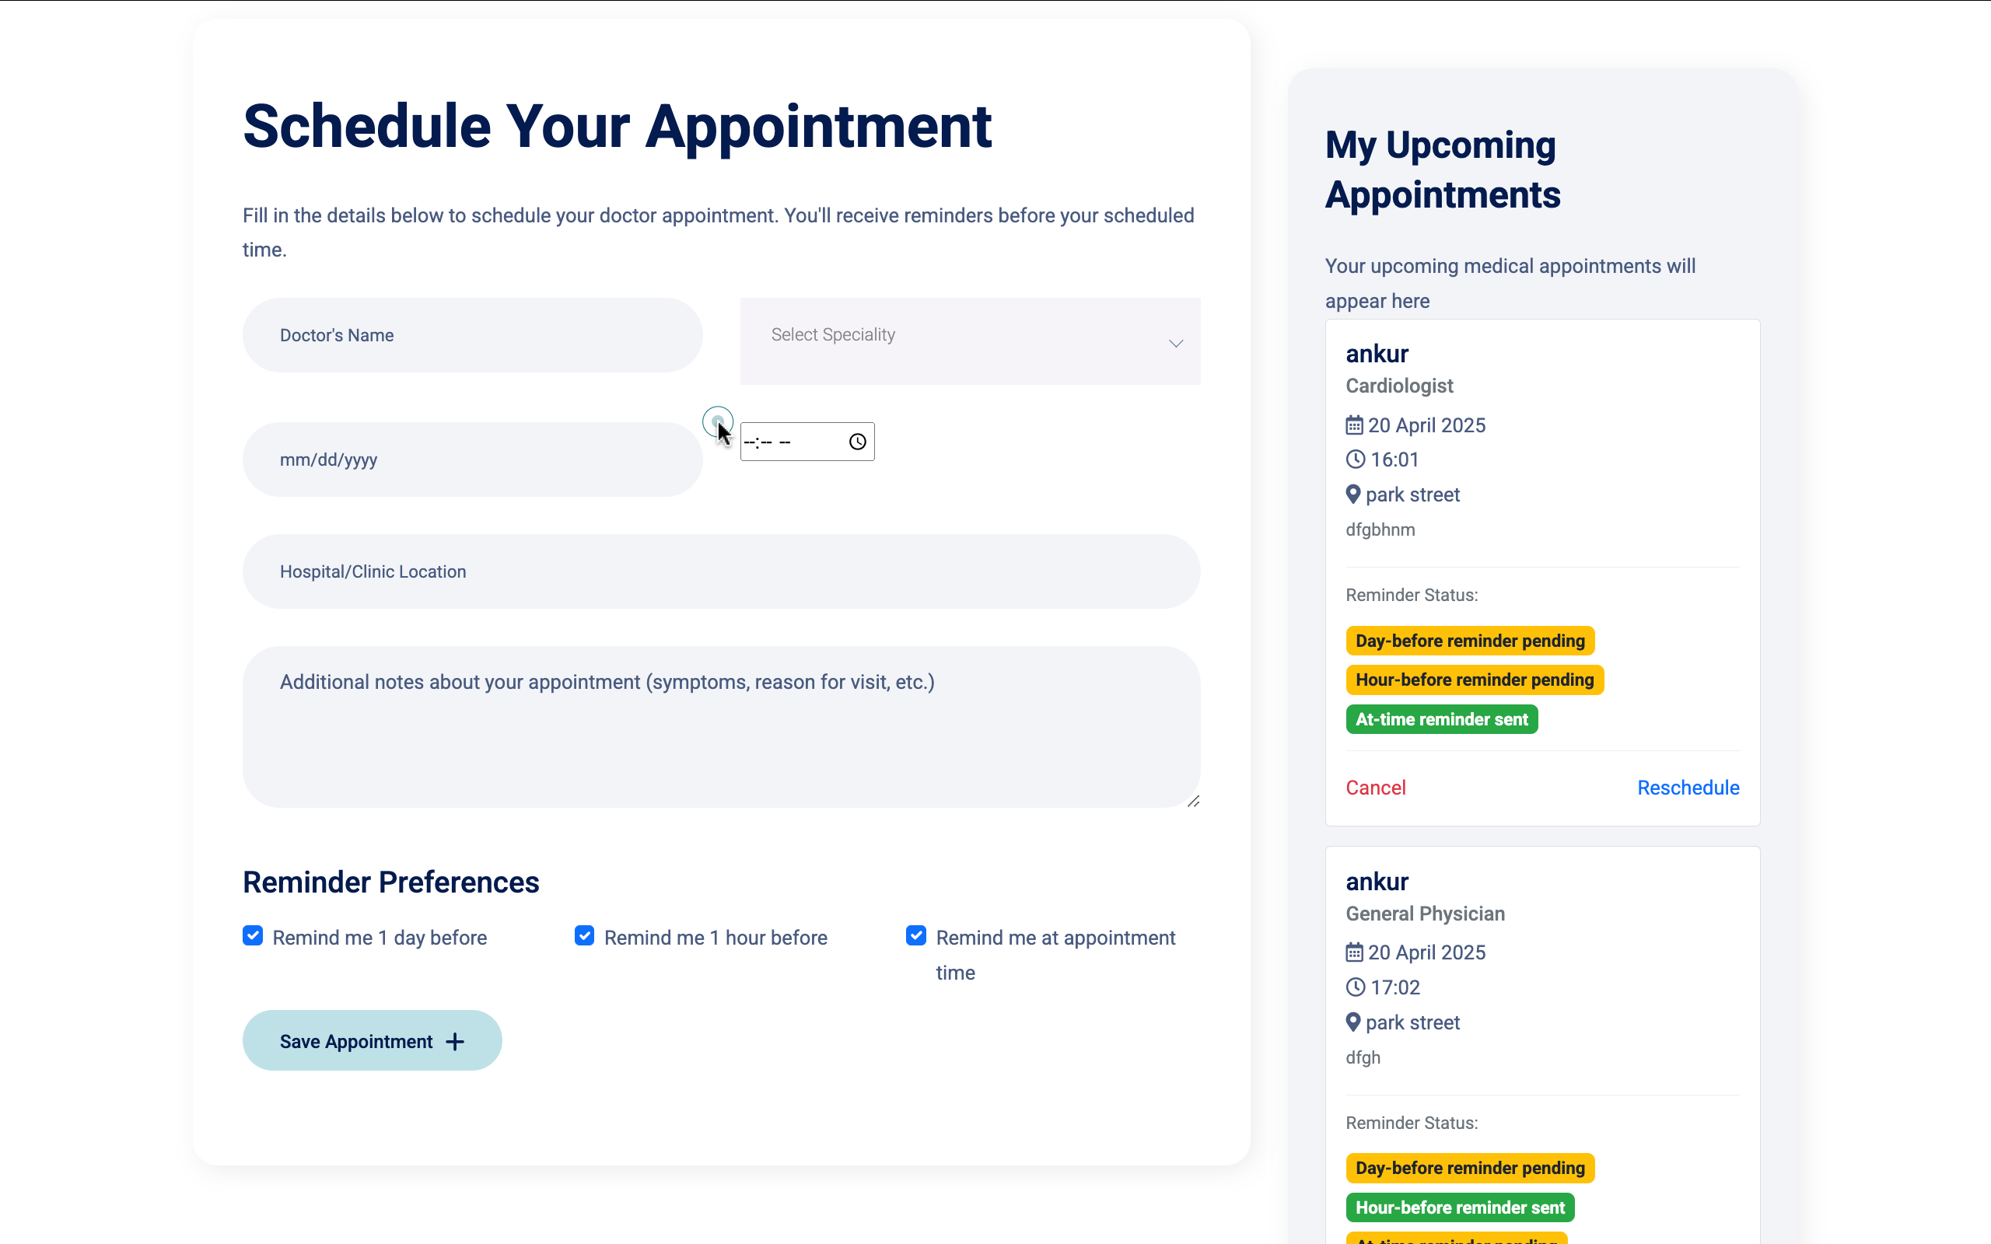Click the calendar icon on General Physician appointment
The width and height of the screenshot is (1991, 1244).
coord(1354,952)
